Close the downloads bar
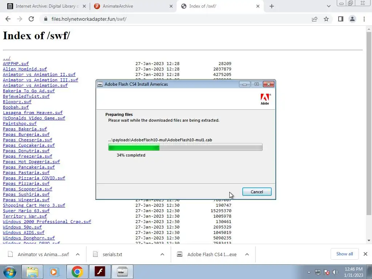This screenshot has width=372, height=279. click(365, 254)
